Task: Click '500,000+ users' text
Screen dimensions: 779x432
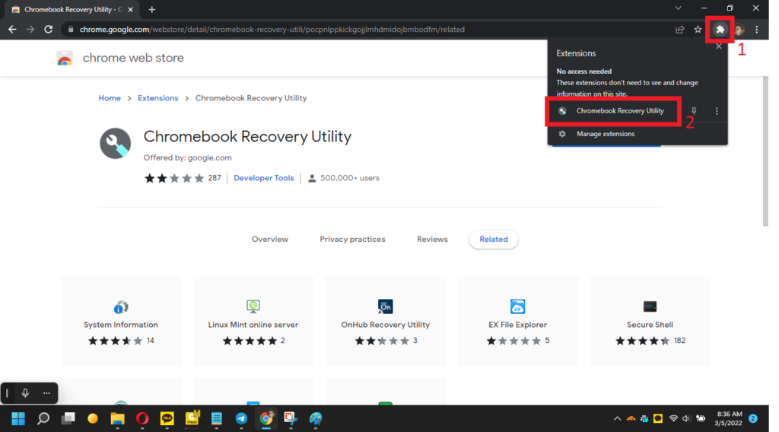Action: tap(350, 178)
